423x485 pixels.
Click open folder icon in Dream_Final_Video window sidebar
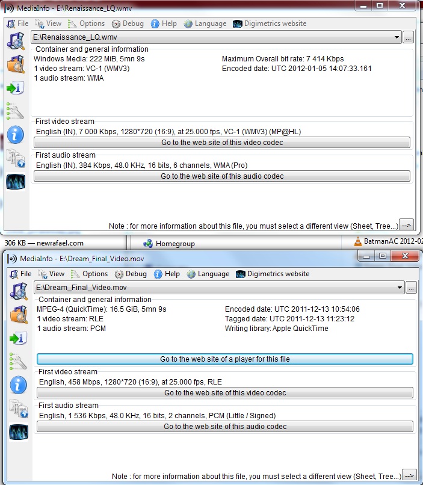click(19, 315)
